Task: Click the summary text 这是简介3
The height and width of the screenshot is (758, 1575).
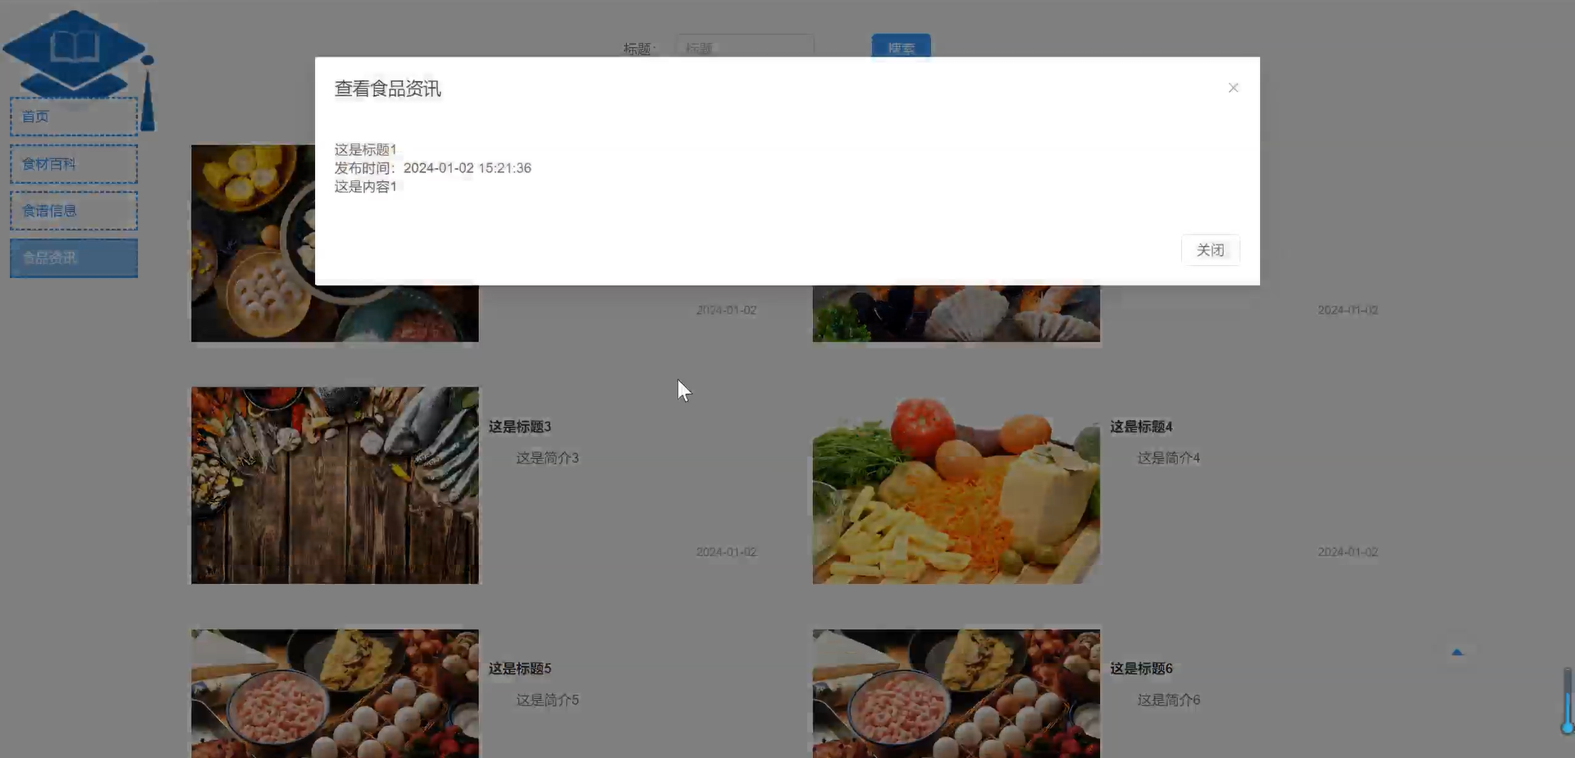Action: (x=547, y=458)
